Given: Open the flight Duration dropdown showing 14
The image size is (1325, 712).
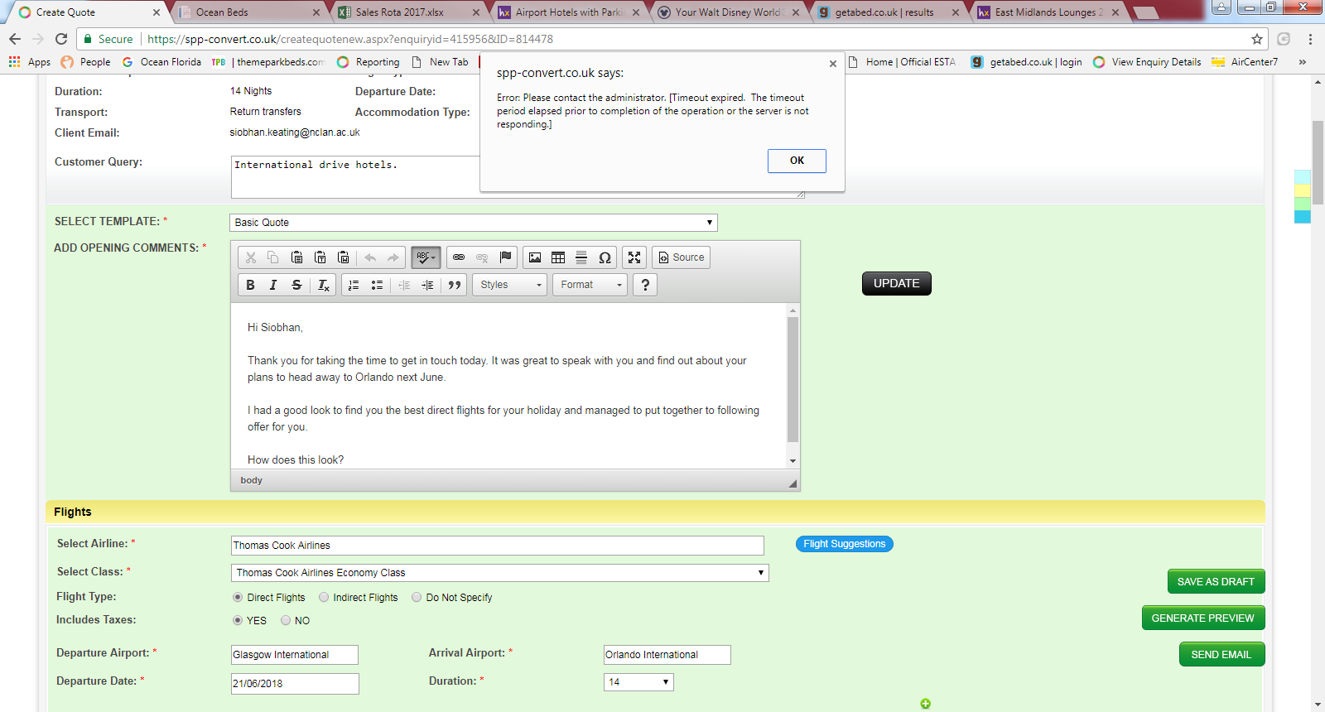Looking at the screenshot, I should (639, 682).
